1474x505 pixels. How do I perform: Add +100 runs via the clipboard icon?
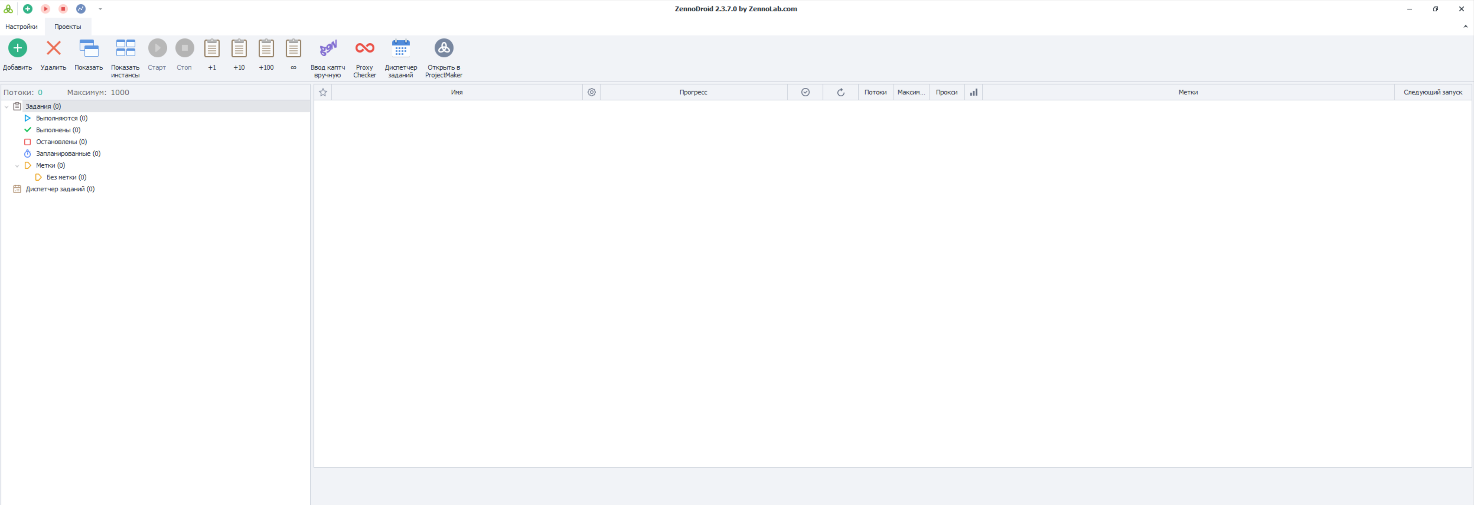pos(266,49)
